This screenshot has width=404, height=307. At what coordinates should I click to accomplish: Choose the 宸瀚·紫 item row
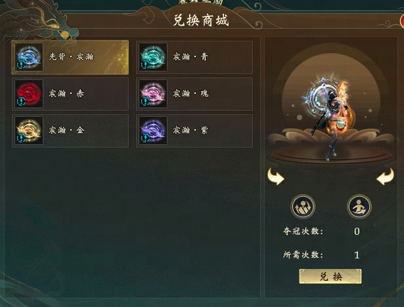194,131
